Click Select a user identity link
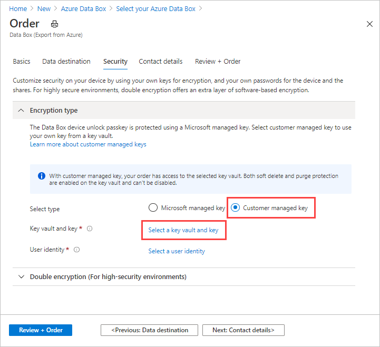Image resolution: width=380 pixels, height=347 pixels. point(177,251)
